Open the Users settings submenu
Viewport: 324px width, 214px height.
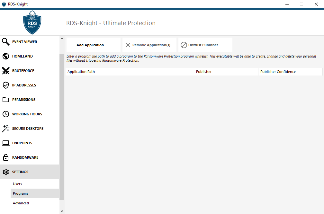pyautogui.click(x=17, y=184)
